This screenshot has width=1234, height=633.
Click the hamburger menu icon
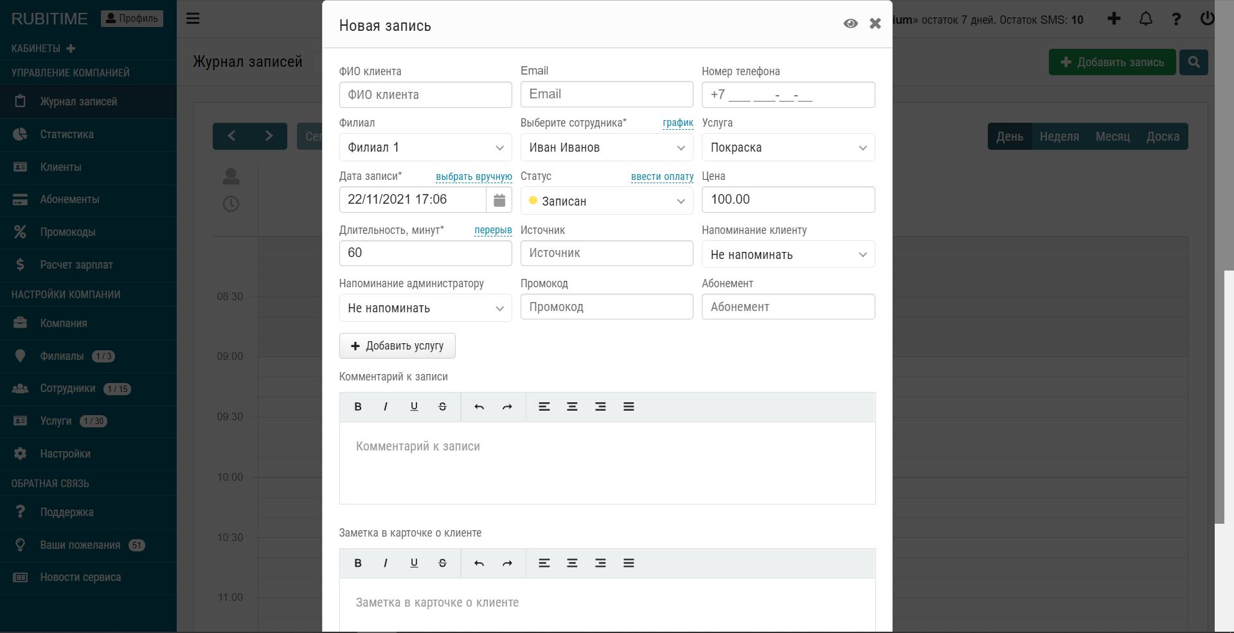point(193,18)
